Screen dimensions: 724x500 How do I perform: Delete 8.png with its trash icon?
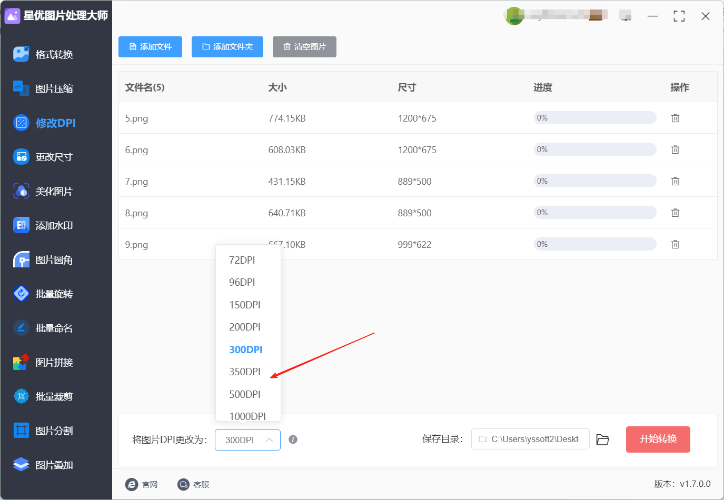pos(675,213)
